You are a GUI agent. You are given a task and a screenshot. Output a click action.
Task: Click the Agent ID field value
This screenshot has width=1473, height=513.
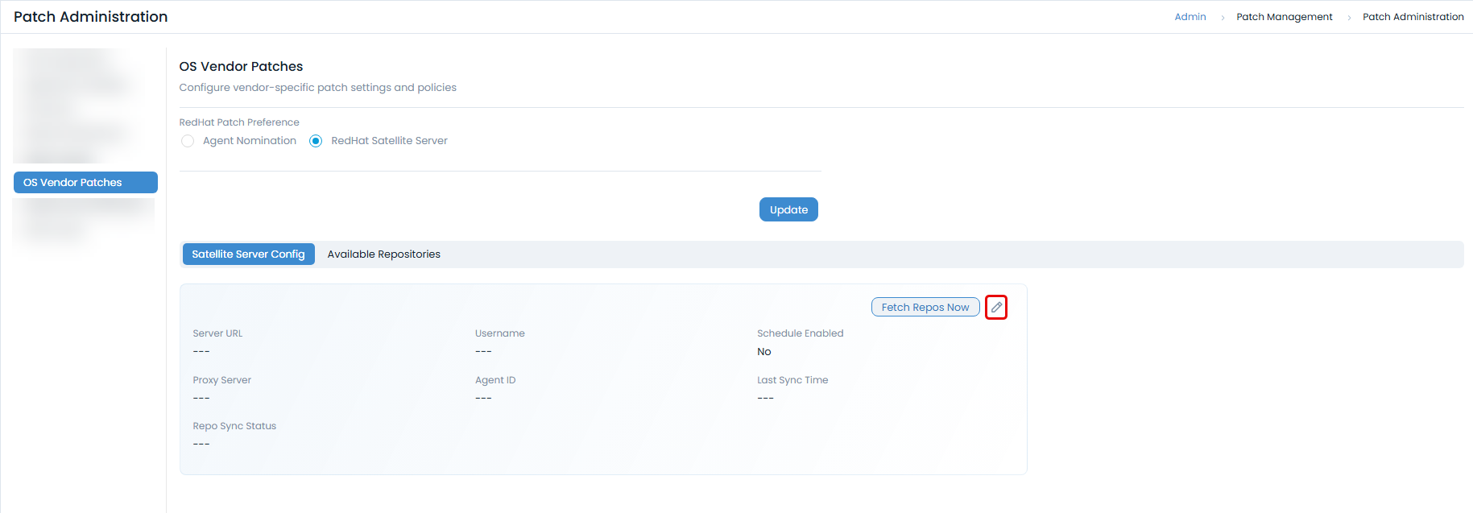pos(483,399)
